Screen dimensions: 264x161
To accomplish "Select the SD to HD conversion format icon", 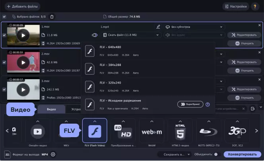I will point(123,132).
